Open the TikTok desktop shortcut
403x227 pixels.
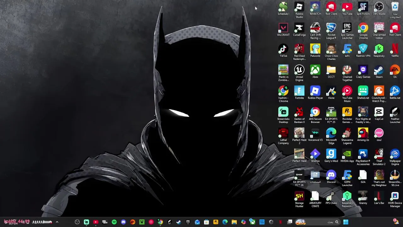coord(283,51)
